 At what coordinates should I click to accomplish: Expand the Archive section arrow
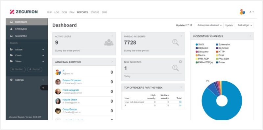(43, 50)
